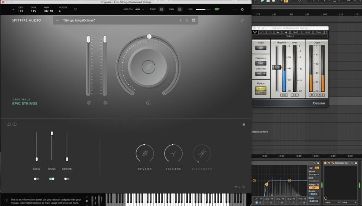Image resolution: width=362 pixels, height=206 pixels.
Task: Toggle the Close mic switch
Action: 36,179
